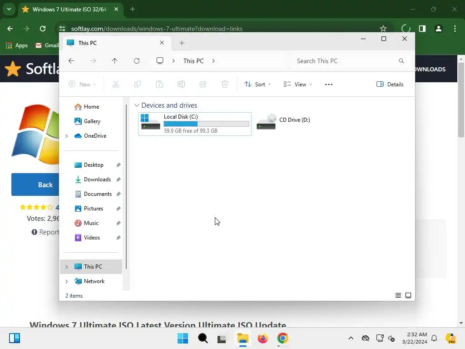Click This PC breadcrumb in address bar
This screenshot has height=349, width=465.
coord(193,61)
